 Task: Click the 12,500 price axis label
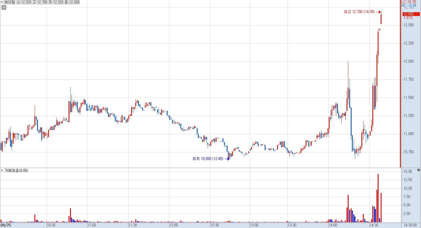pos(409,25)
